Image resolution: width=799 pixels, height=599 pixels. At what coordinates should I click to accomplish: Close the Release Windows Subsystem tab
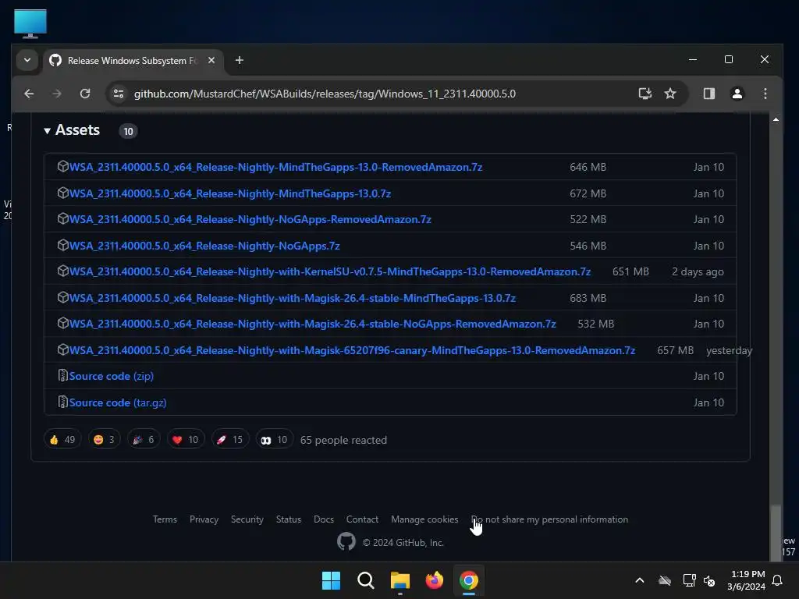[211, 60]
